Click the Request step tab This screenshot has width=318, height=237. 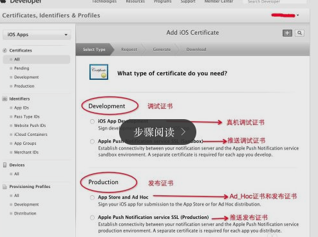[x=129, y=50]
